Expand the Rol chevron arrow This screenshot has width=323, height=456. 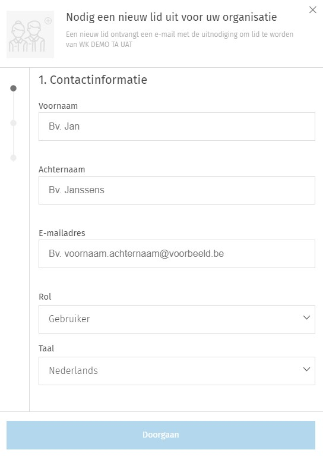[307, 317]
